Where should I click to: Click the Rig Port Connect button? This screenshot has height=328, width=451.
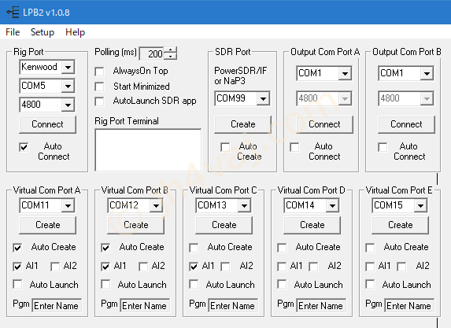(47, 124)
